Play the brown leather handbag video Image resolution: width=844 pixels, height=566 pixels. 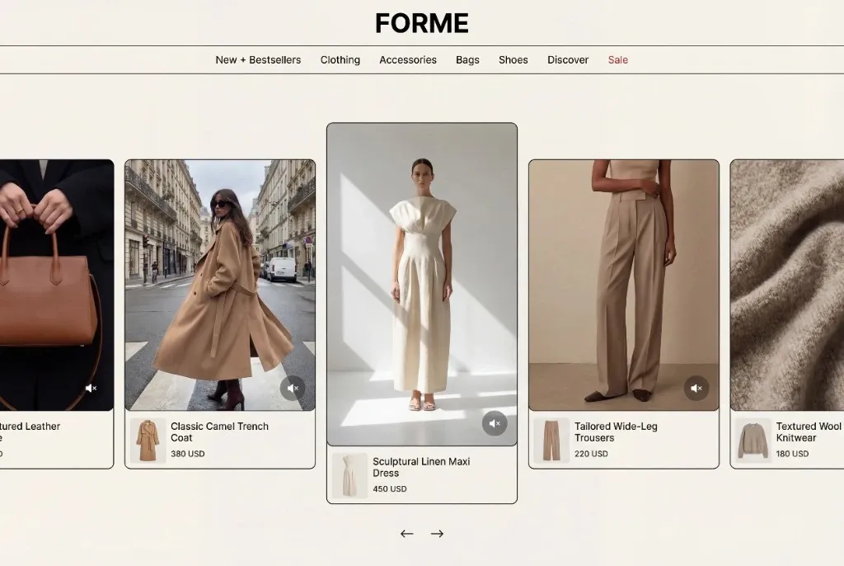pyautogui.click(x=57, y=285)
